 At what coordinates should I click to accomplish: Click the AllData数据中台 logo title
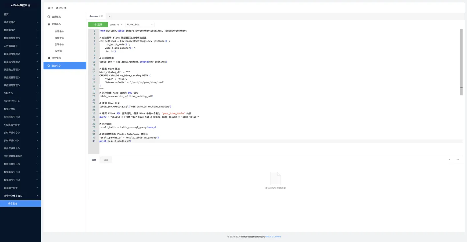20,5
